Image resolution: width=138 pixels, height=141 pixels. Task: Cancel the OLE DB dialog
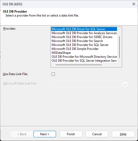pyautogui.click(x=97, y=134)
